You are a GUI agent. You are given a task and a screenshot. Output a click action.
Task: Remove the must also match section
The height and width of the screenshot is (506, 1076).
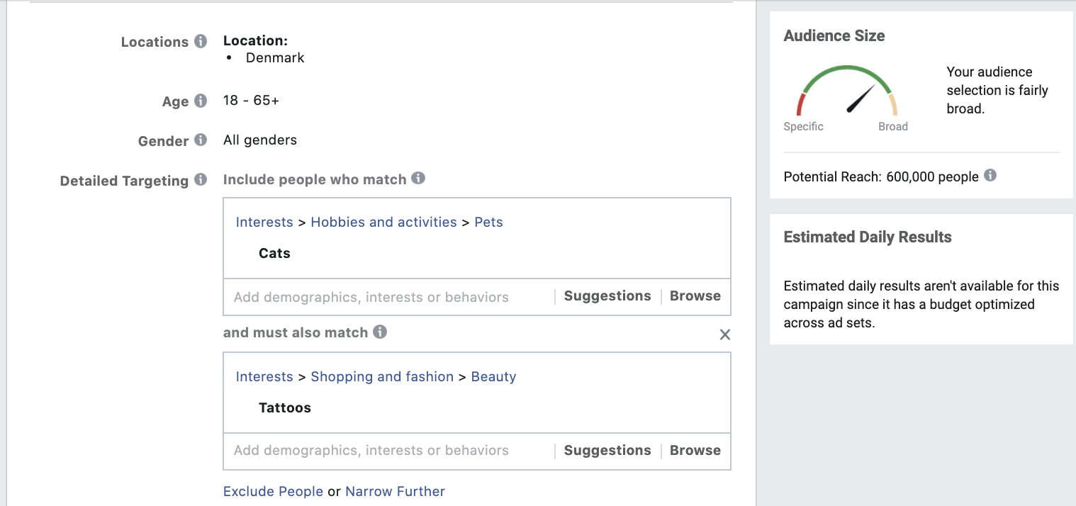[x=724, y=334]
